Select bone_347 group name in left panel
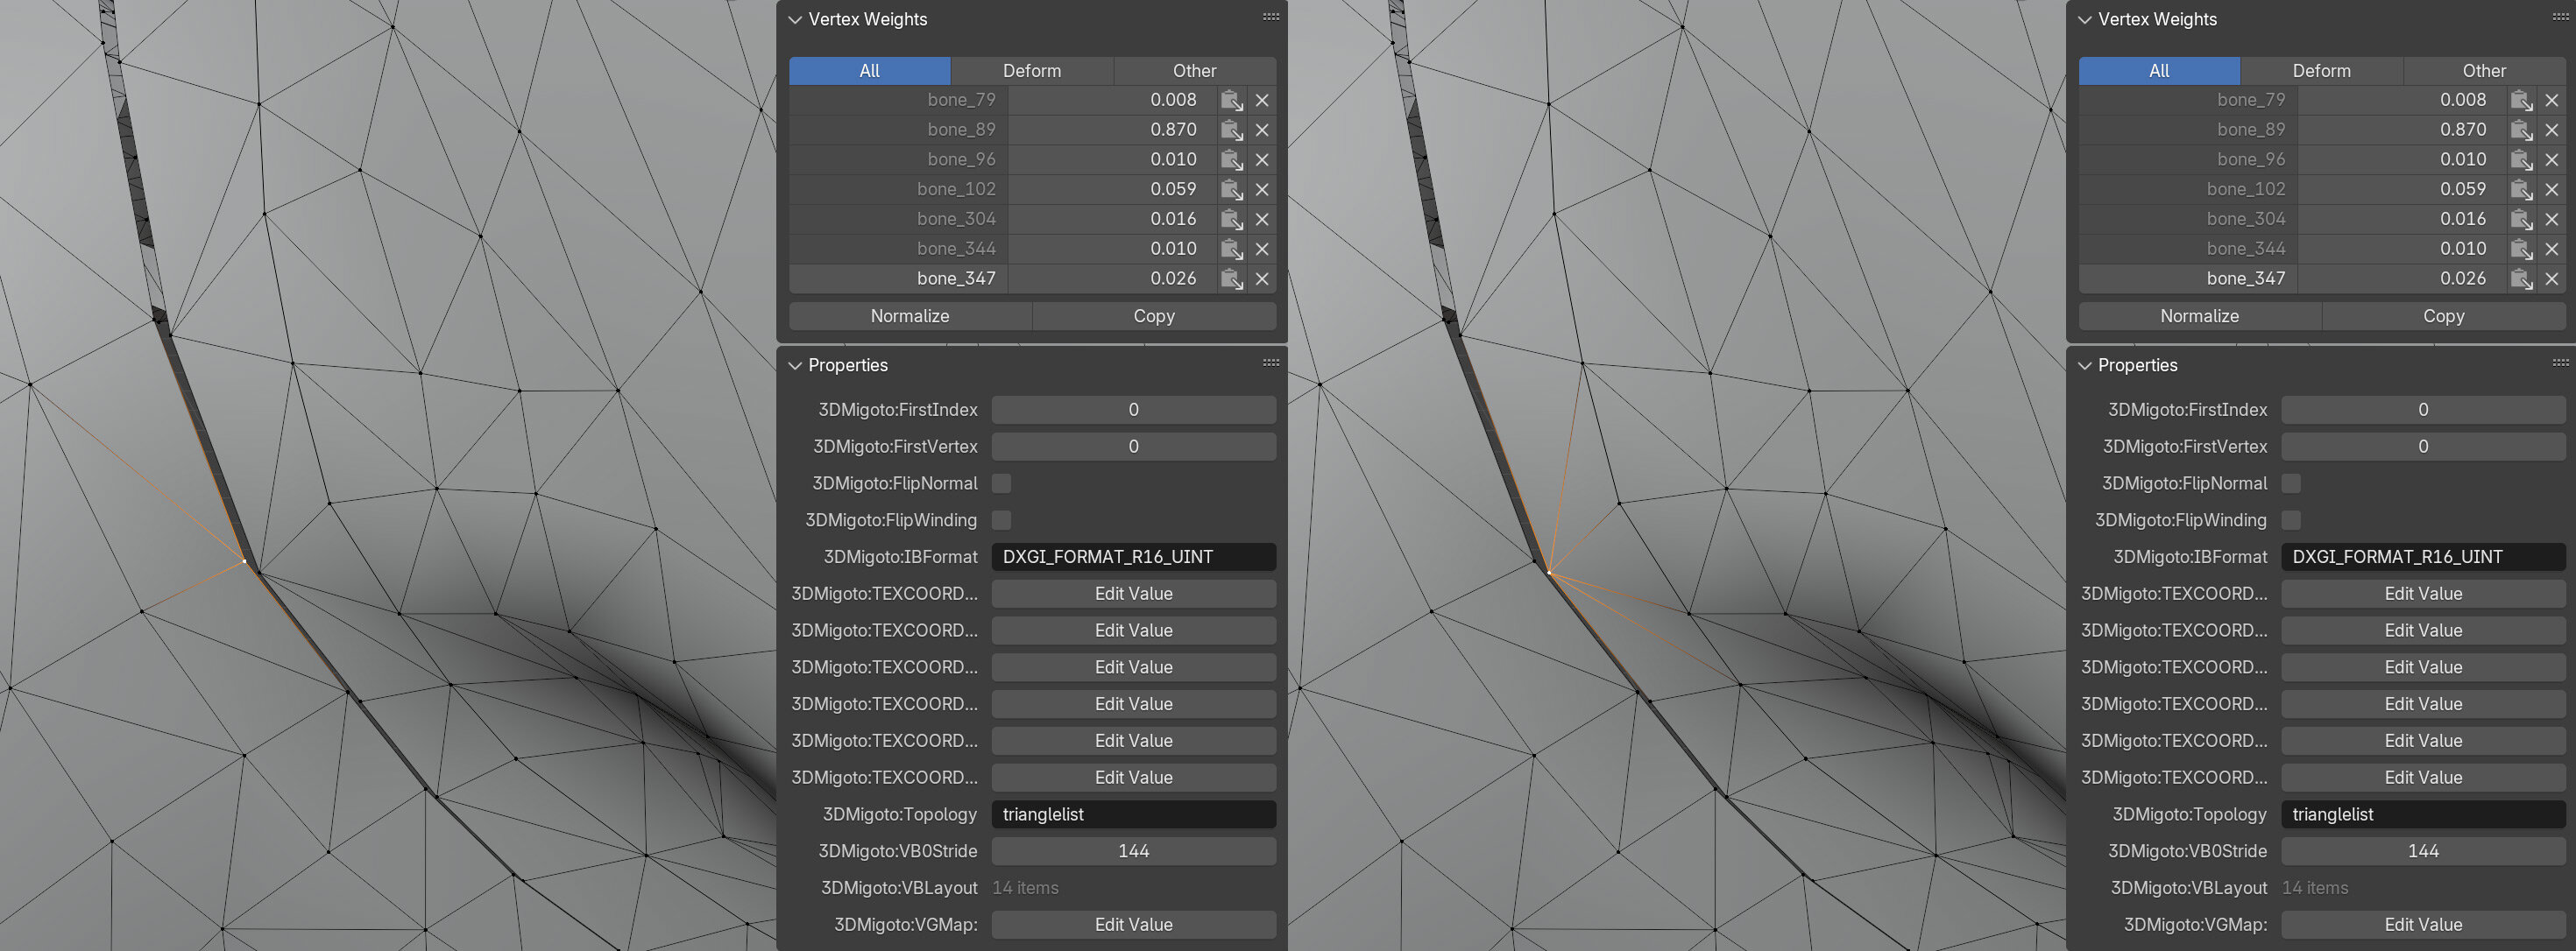 [898, 279]
